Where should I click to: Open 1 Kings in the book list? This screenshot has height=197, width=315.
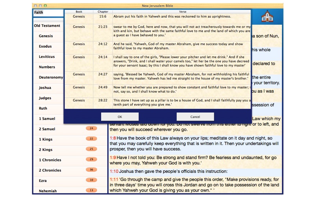46,139
